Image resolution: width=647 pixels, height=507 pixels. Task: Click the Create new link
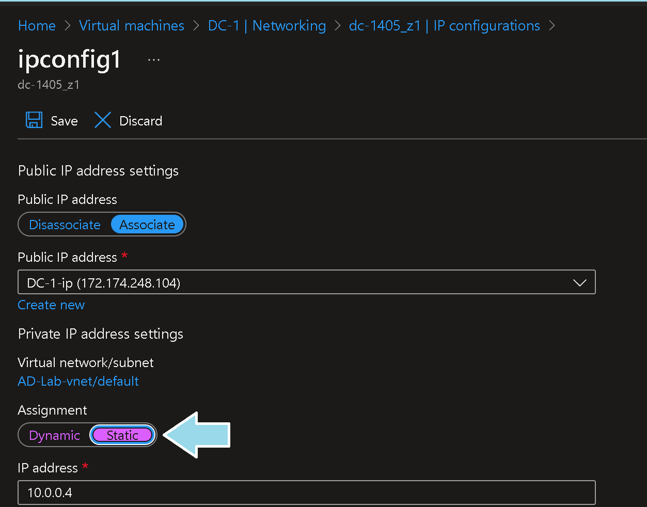pos(51,305)
